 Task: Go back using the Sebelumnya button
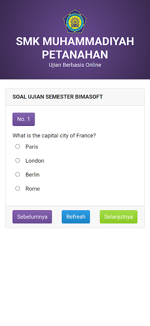coord(32,217)
